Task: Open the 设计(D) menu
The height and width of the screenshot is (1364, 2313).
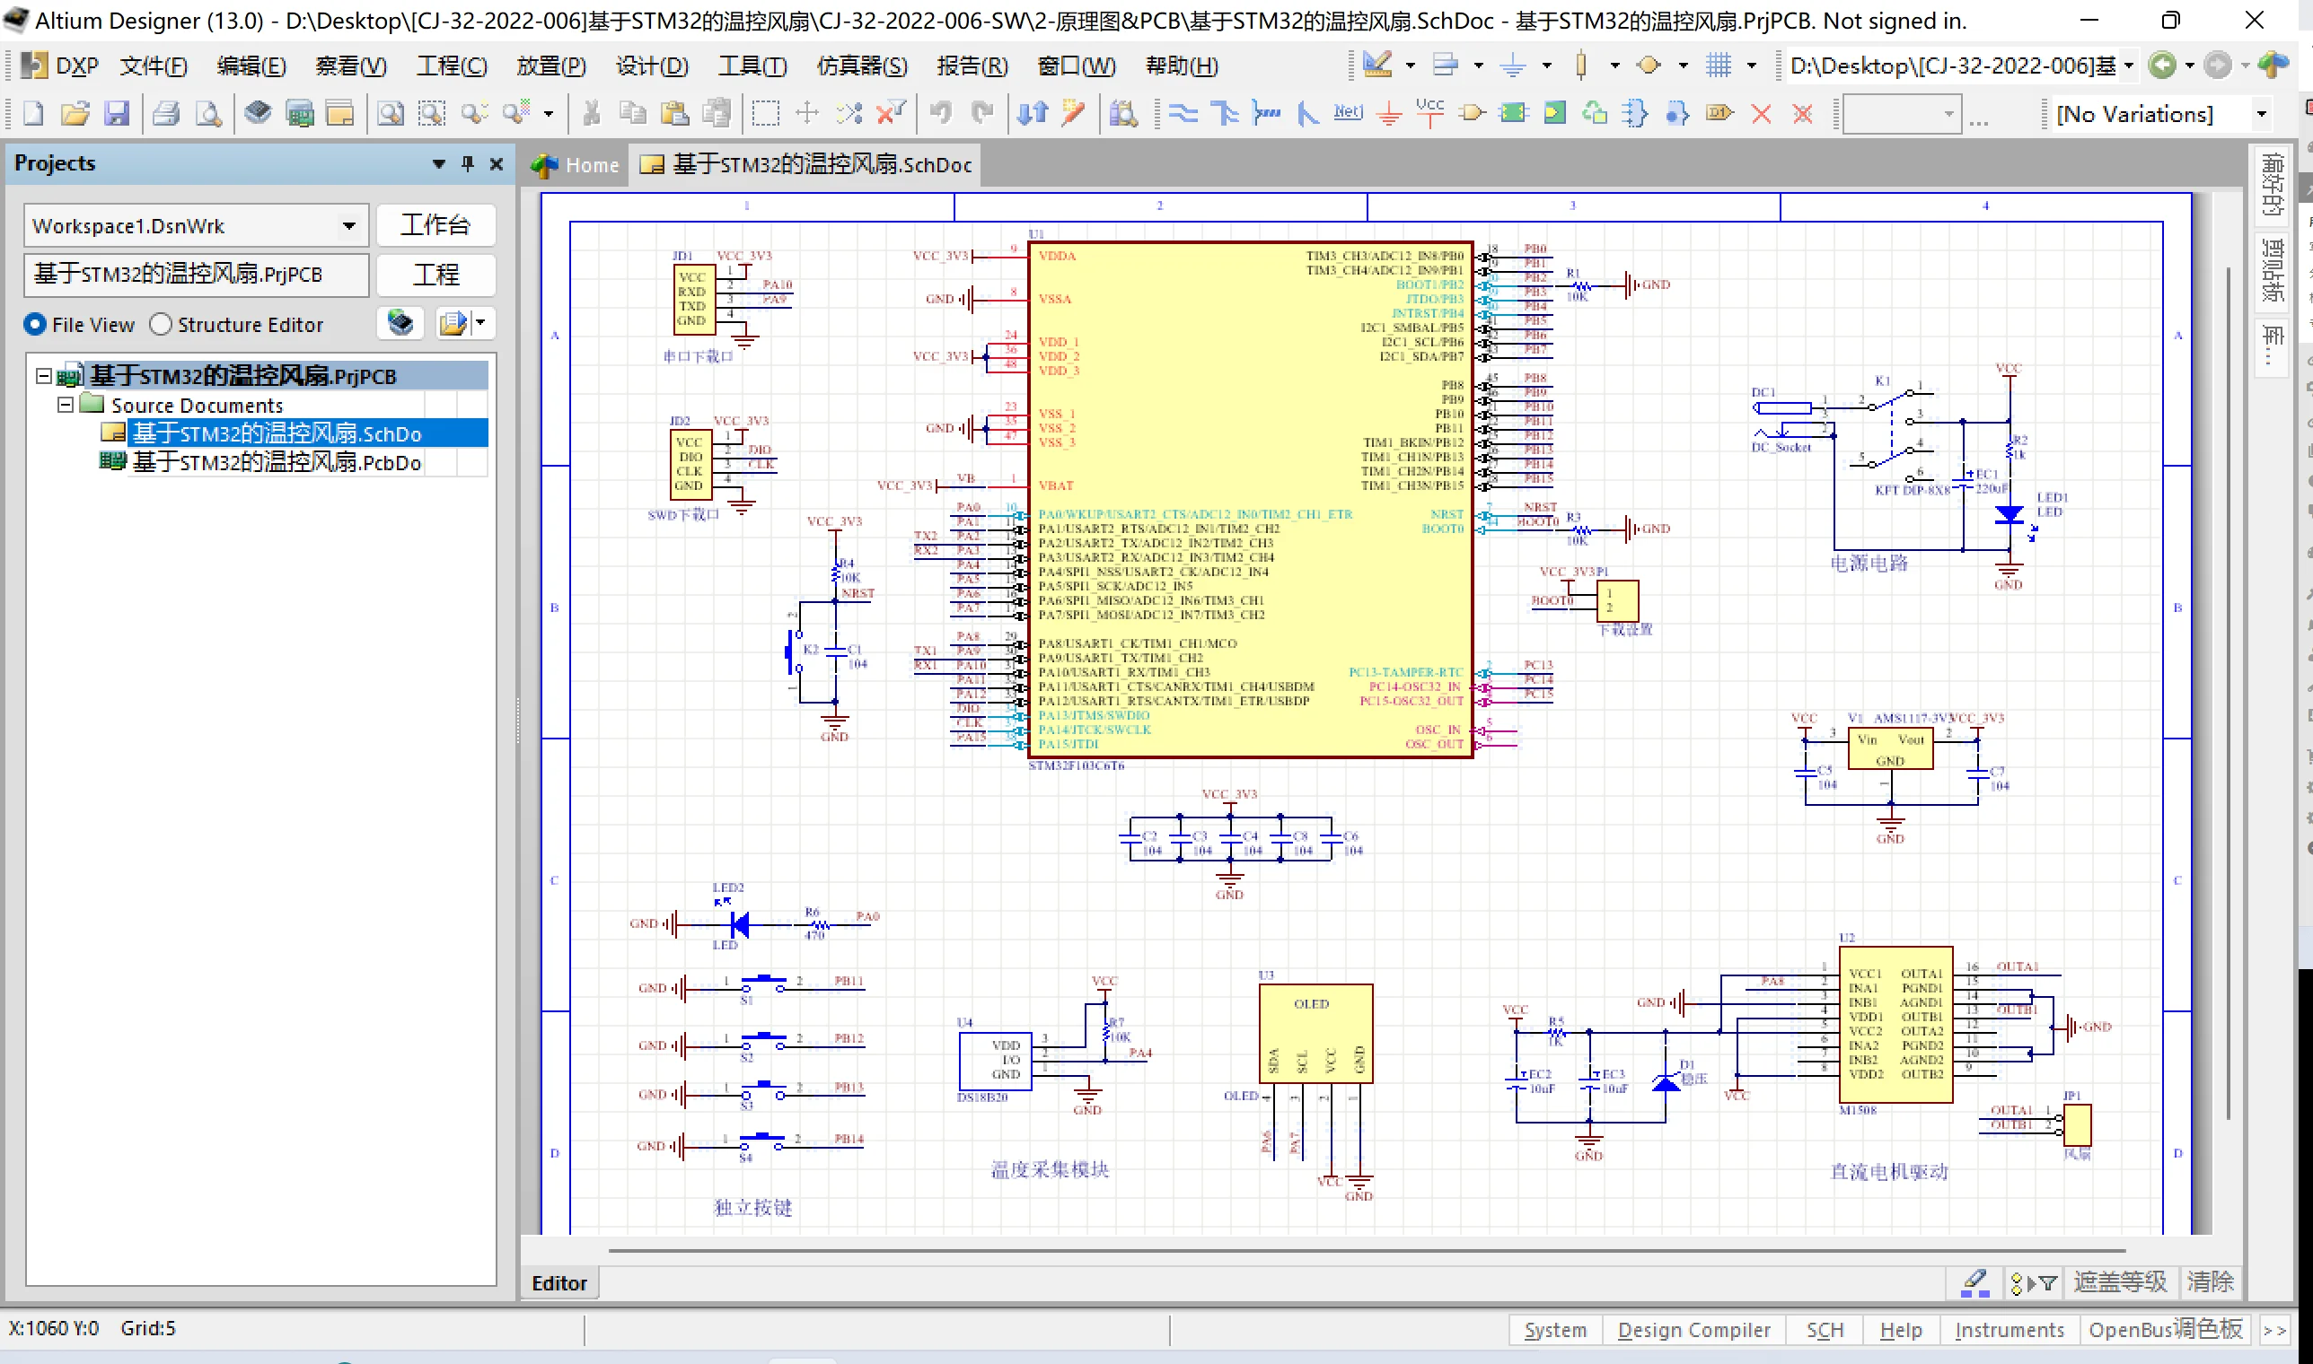Action: tap(651, 66)
